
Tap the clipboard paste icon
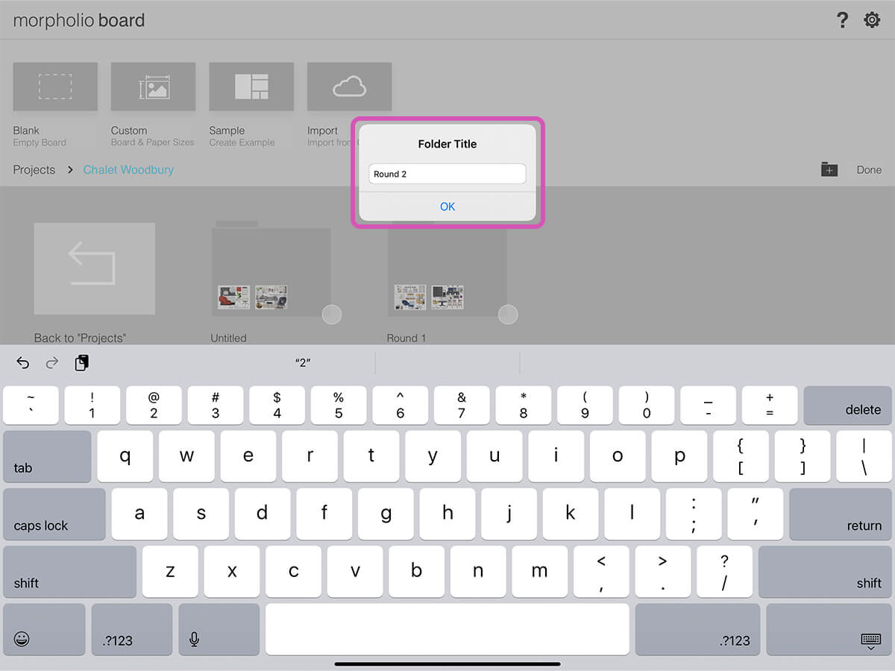(x=82, y=363)
